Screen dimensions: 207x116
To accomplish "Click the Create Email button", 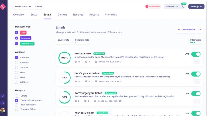I will (186, 30).
